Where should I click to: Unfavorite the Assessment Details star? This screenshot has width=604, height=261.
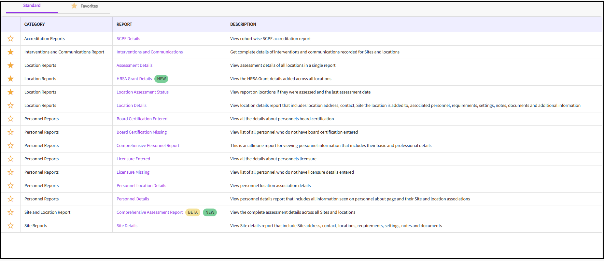coord(10,65)
